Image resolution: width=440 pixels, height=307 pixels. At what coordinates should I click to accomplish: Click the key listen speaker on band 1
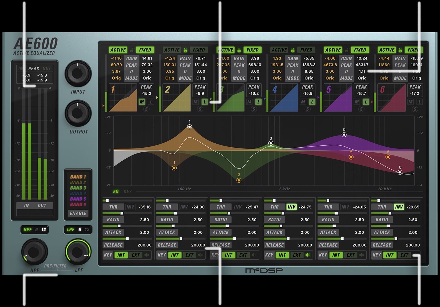[147, 255]
